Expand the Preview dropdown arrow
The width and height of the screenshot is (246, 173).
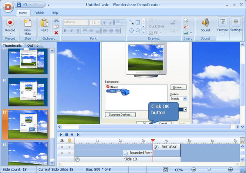(224, 33)
